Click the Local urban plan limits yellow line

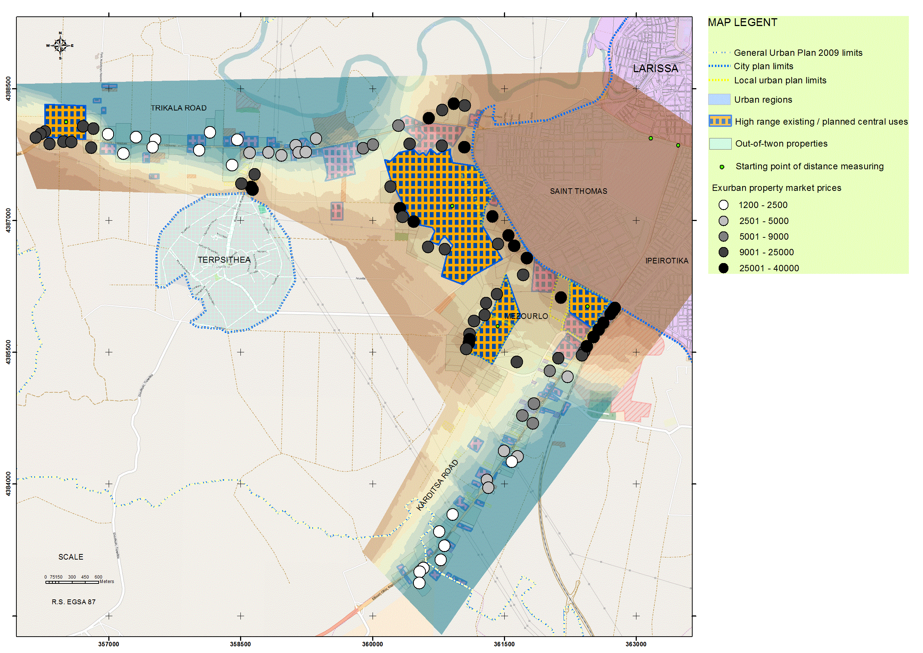tap(719, 80)
